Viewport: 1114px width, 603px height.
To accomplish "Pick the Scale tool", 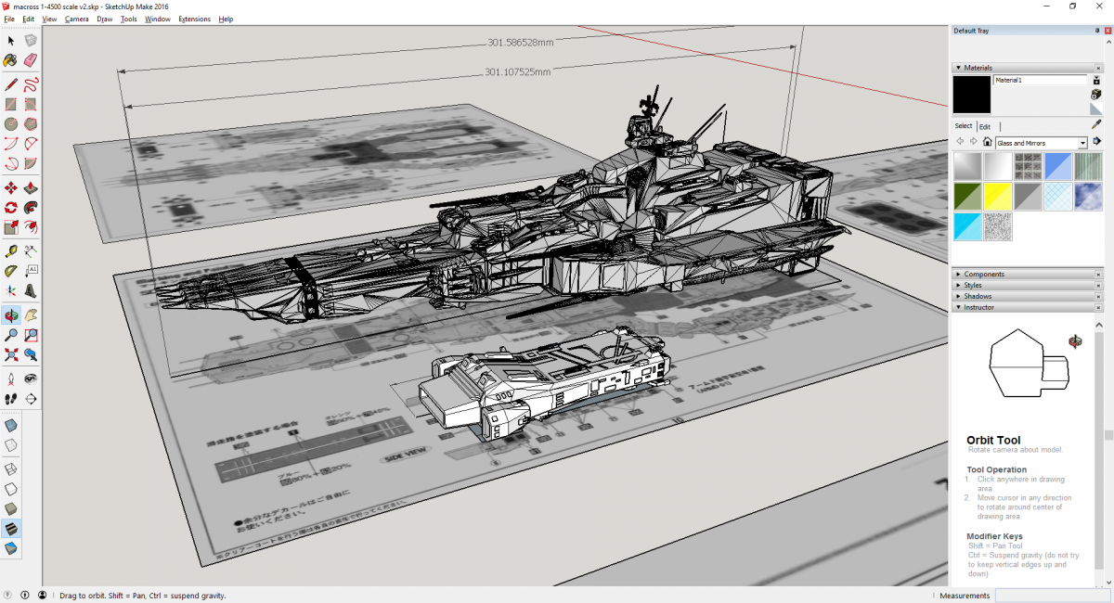I will (11, 227).
